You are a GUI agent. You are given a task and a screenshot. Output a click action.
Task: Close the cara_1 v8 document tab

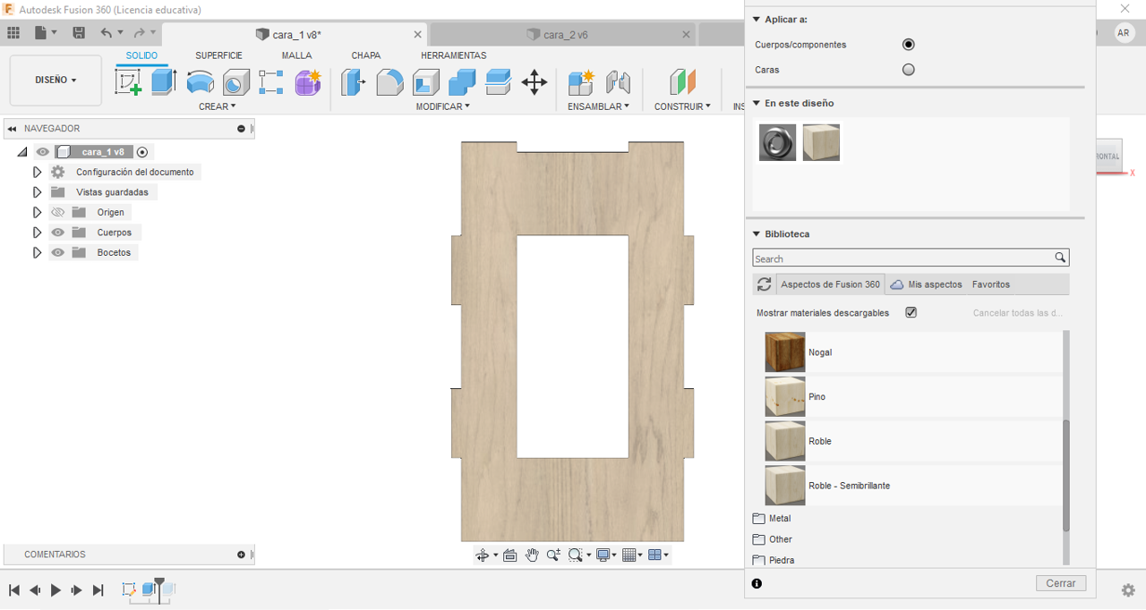click(x=418, y=34)
